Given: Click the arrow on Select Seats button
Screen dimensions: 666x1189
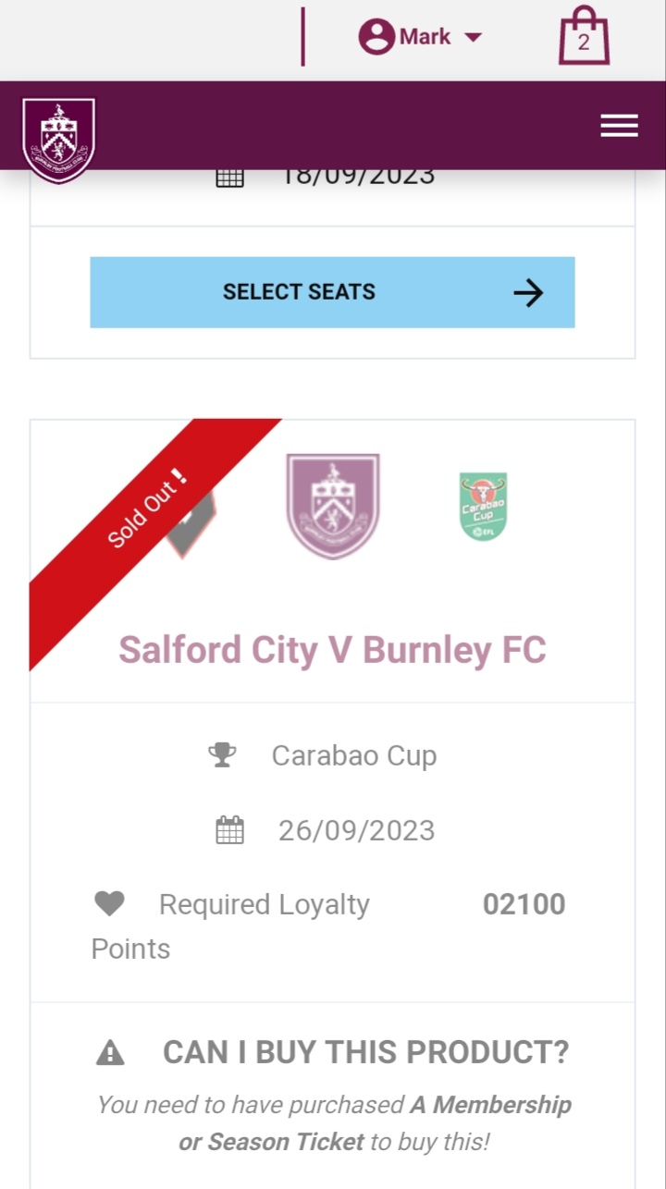Looking at the screenshot, I should [528, 293].
